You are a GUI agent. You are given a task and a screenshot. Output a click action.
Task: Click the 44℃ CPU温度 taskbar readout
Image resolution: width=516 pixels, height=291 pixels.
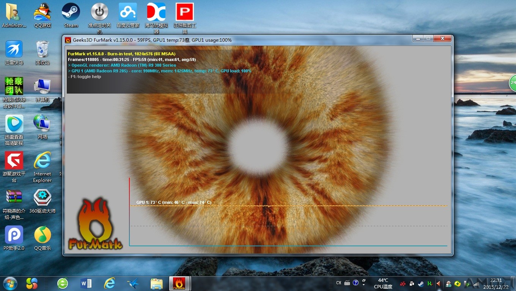(383, 283)
